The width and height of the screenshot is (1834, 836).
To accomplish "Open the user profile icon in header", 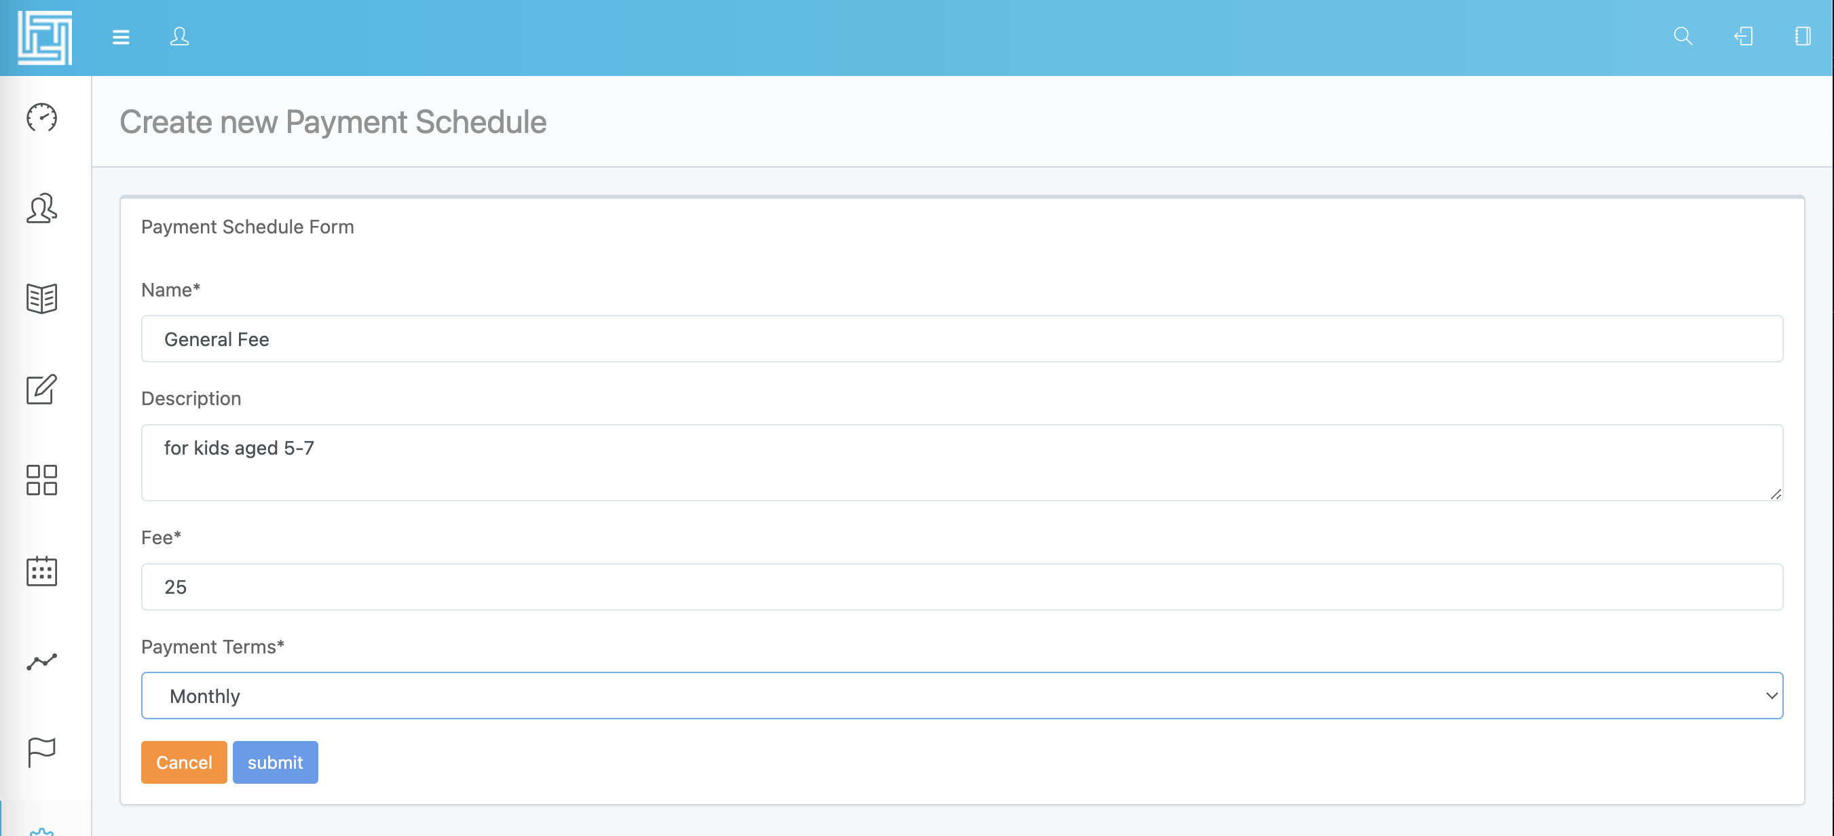I will click(x=179, y=36).
